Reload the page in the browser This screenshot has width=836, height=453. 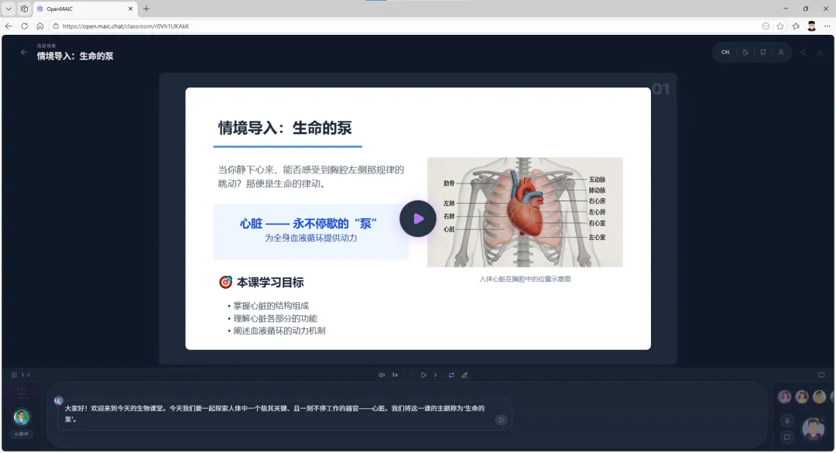tap(24, 26)
